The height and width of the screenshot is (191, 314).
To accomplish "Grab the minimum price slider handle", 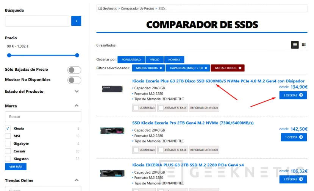I will 9,55.
